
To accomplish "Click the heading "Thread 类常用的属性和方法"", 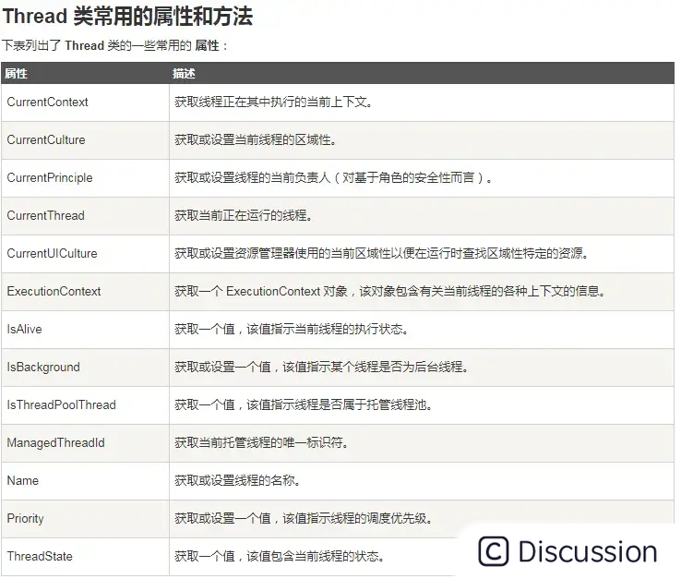I will (x=127, y=17).
